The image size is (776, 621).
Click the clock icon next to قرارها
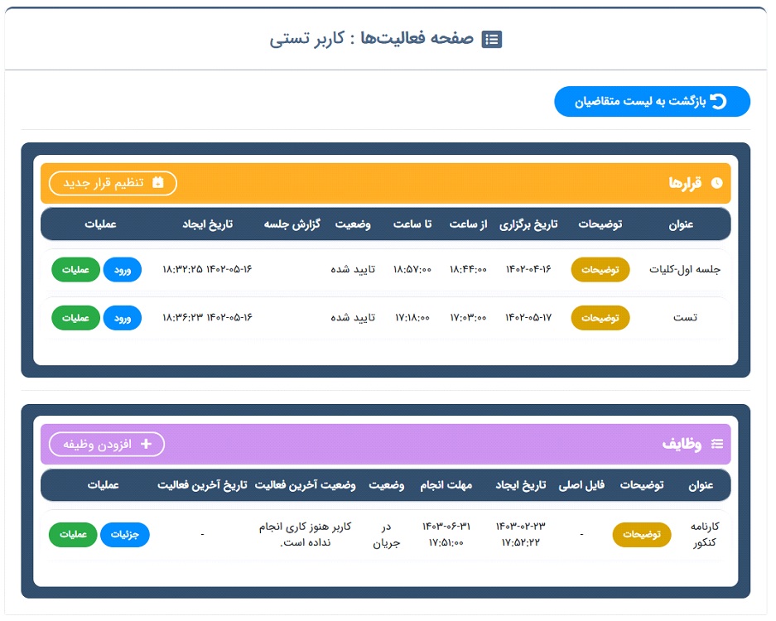[716, 183]
